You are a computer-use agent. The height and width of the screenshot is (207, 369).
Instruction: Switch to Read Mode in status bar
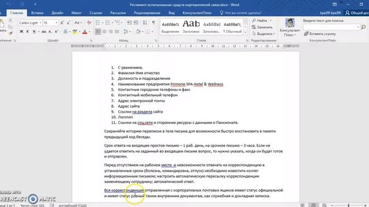302,205
